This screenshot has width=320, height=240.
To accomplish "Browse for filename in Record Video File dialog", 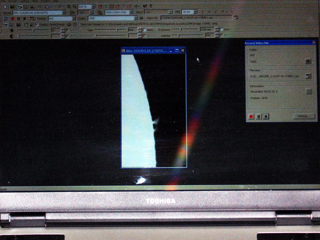I will 308,76.
